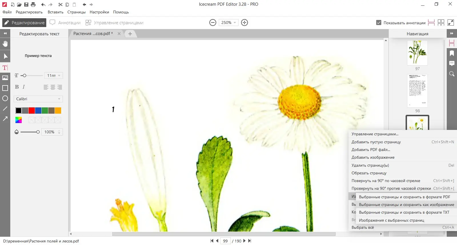Select save selected pages as image
This screenshot has height=245, width=457.
pyautogui.click(x=406, y=205)
